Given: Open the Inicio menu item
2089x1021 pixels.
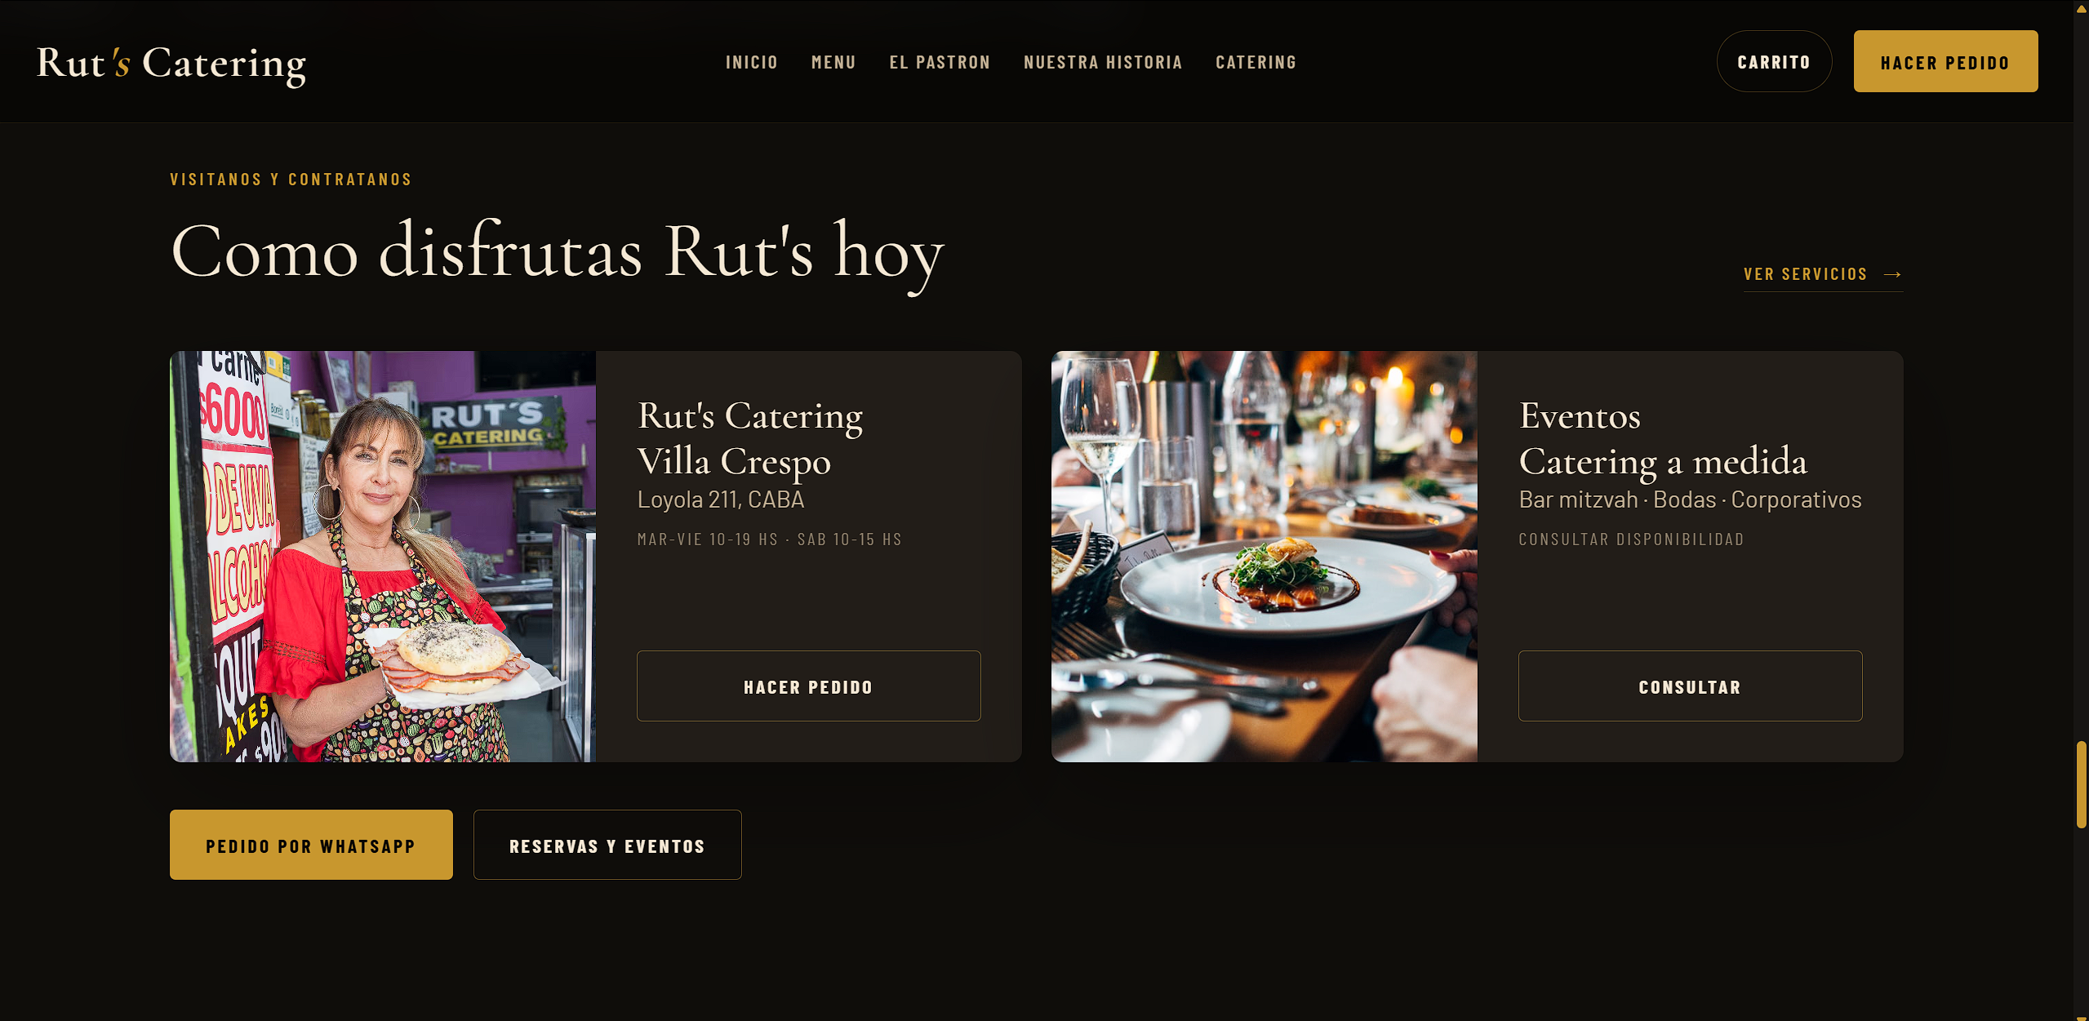Looking at the screenshot, I should (752, 62).
